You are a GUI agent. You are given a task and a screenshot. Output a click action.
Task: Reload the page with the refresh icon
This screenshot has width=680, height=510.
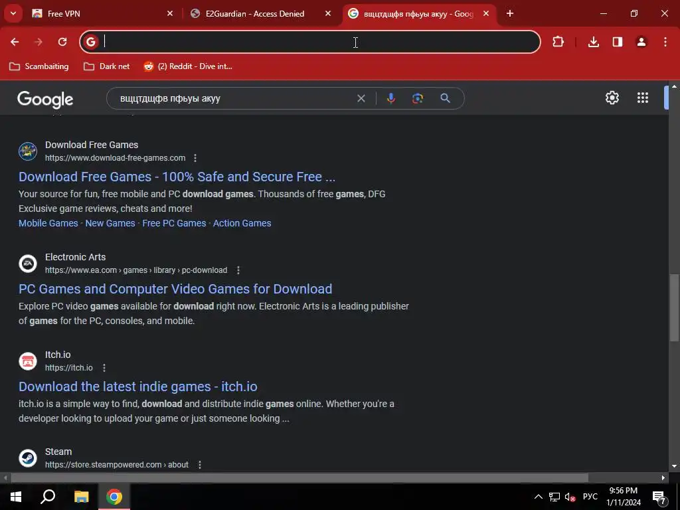tap(62, 42)
